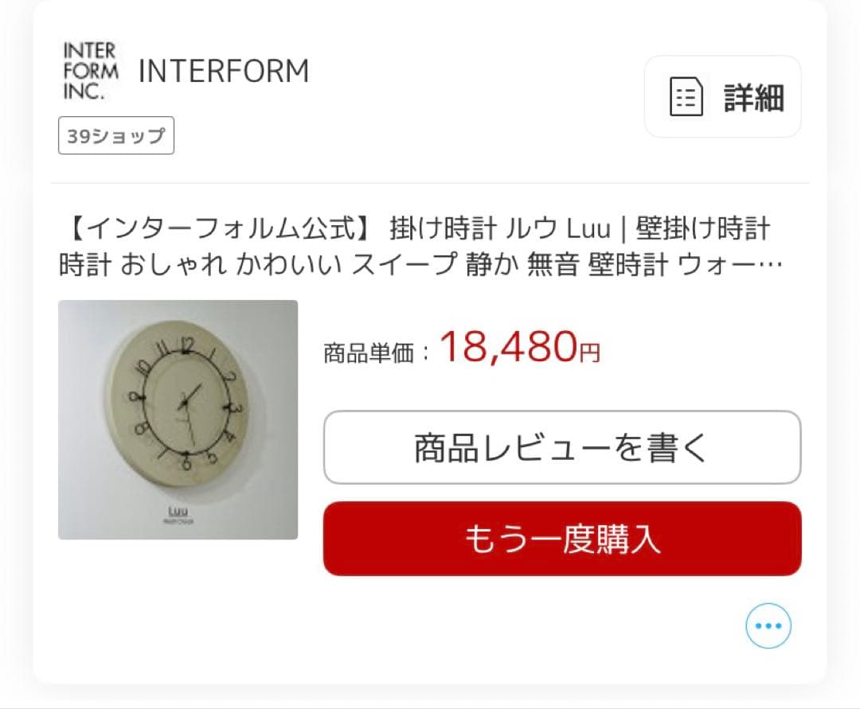
Task: Open the order details view
Action: click(722, 96)
